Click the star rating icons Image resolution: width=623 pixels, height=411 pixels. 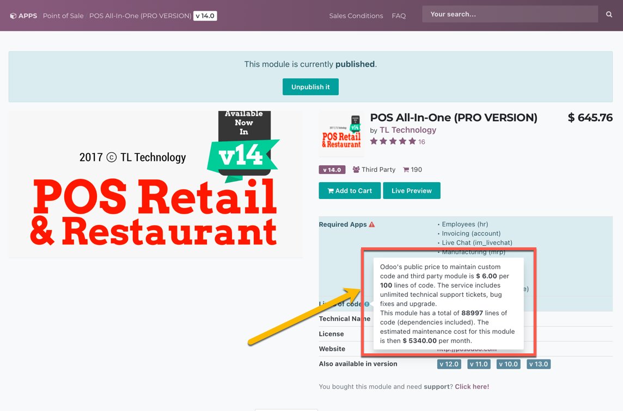click(393, 141)
